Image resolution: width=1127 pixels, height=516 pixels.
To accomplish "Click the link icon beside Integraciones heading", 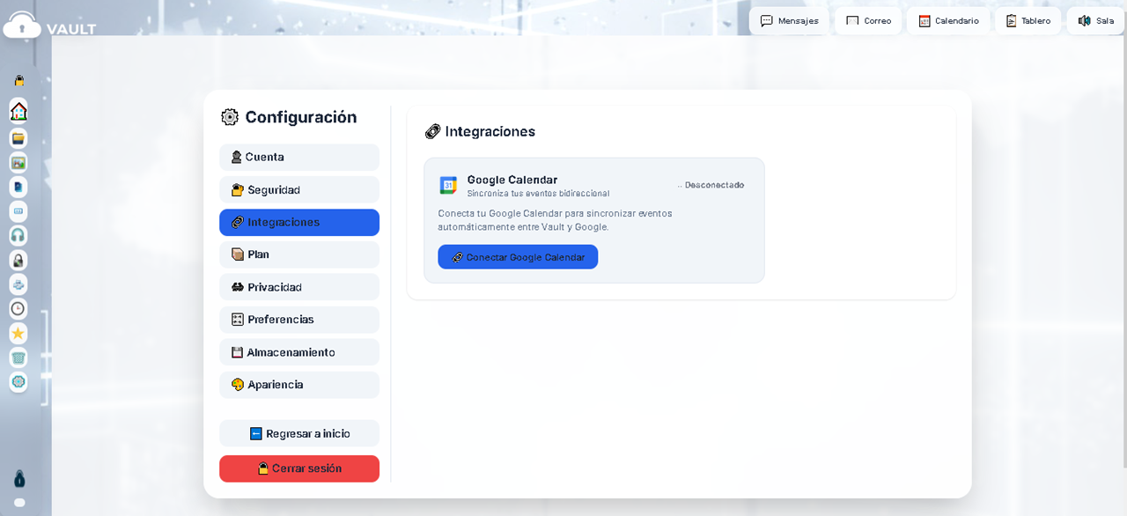I will (432, 131).
